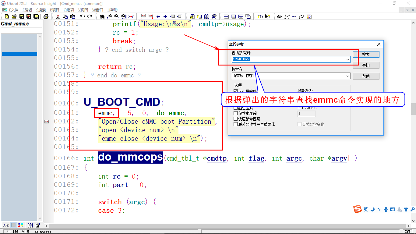Click the Sogou wrench settings icon
Viewport: 416px width, 234px height.
[413, 209]
